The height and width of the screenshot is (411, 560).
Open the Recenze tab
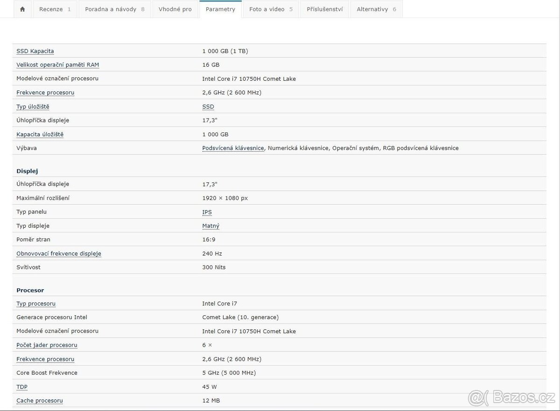click(x=55, y=9)
